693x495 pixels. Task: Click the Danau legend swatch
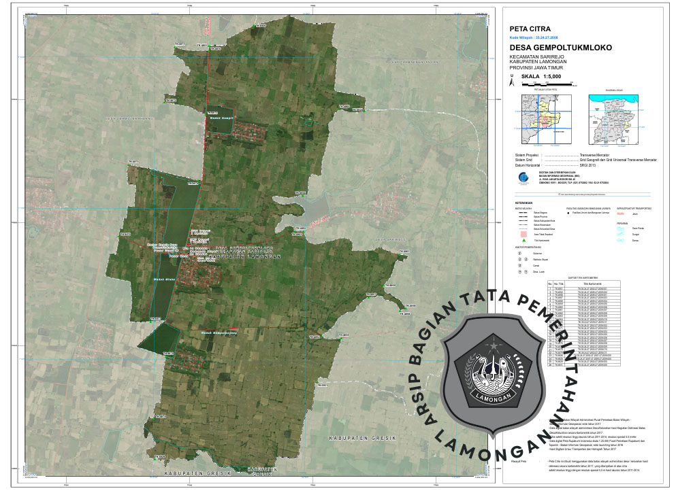619,240
